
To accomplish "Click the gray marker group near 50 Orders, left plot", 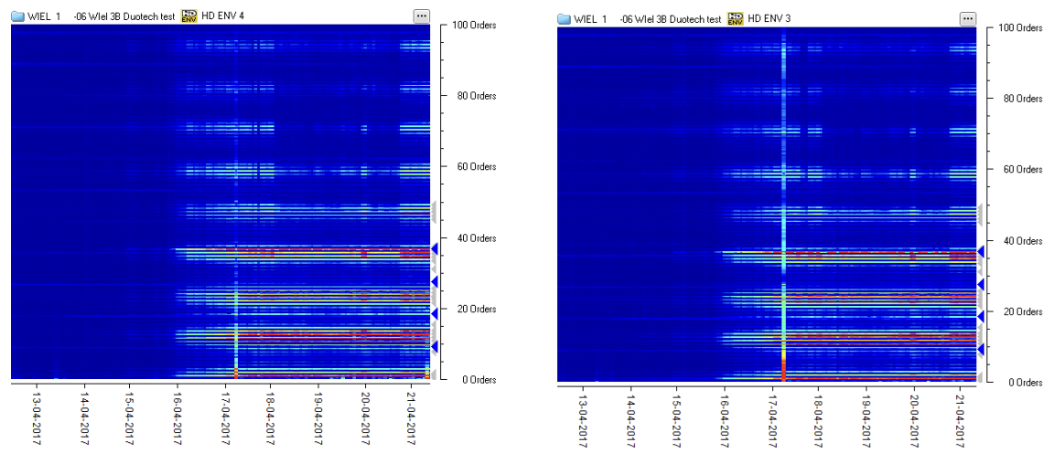I will tap(435, 212).
